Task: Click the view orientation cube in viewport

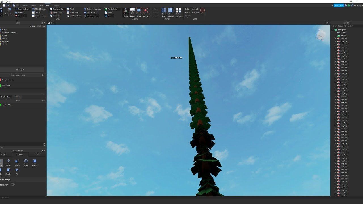Action: [320, 35]
